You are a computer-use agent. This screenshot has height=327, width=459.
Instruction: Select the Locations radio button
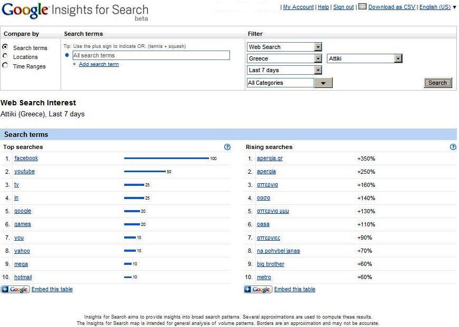(x=5, y=56)
